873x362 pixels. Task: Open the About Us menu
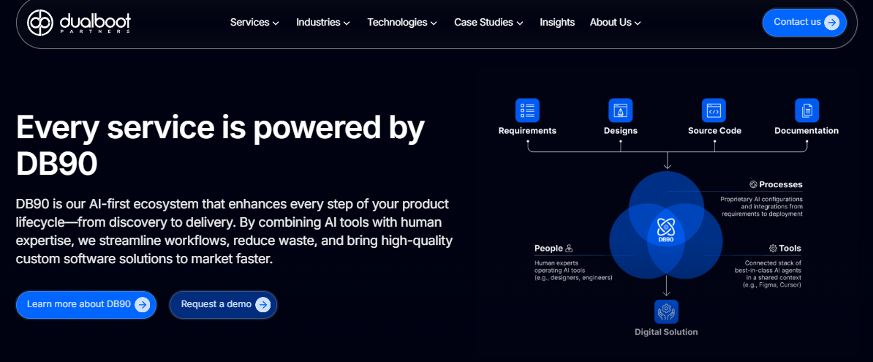coord(615,22)
